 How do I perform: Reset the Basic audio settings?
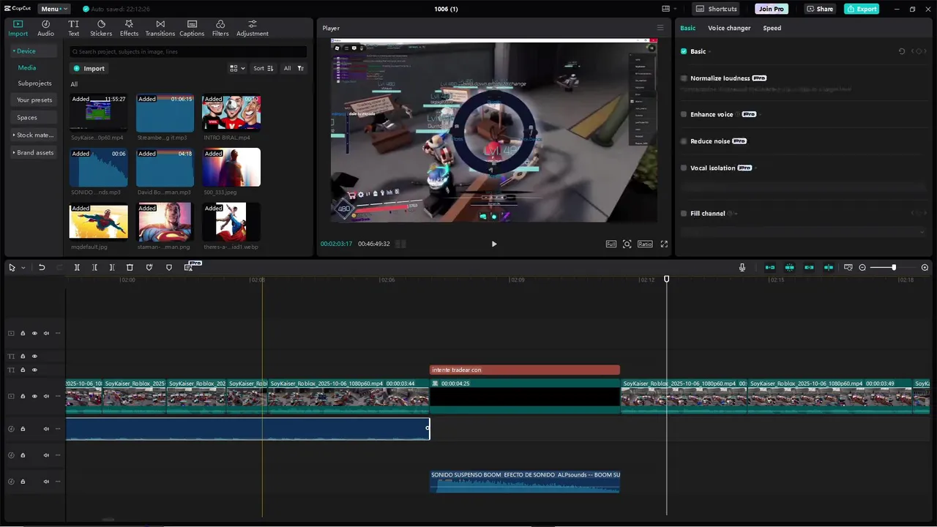tap(902, 51)
